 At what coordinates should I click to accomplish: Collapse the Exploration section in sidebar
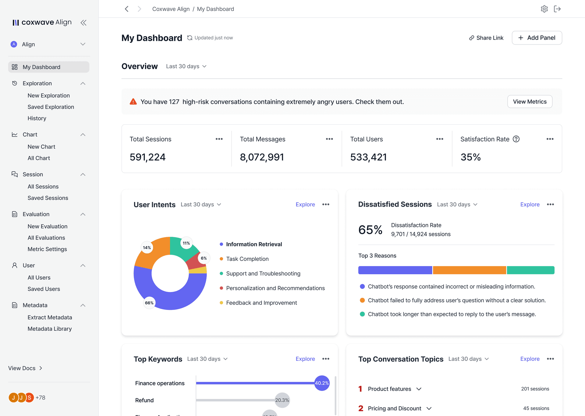(83, 83)
